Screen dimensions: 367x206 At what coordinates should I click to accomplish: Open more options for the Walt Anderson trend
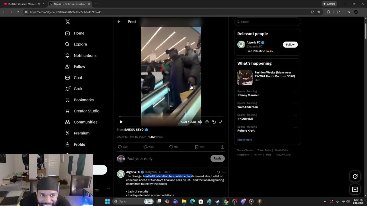296,104
